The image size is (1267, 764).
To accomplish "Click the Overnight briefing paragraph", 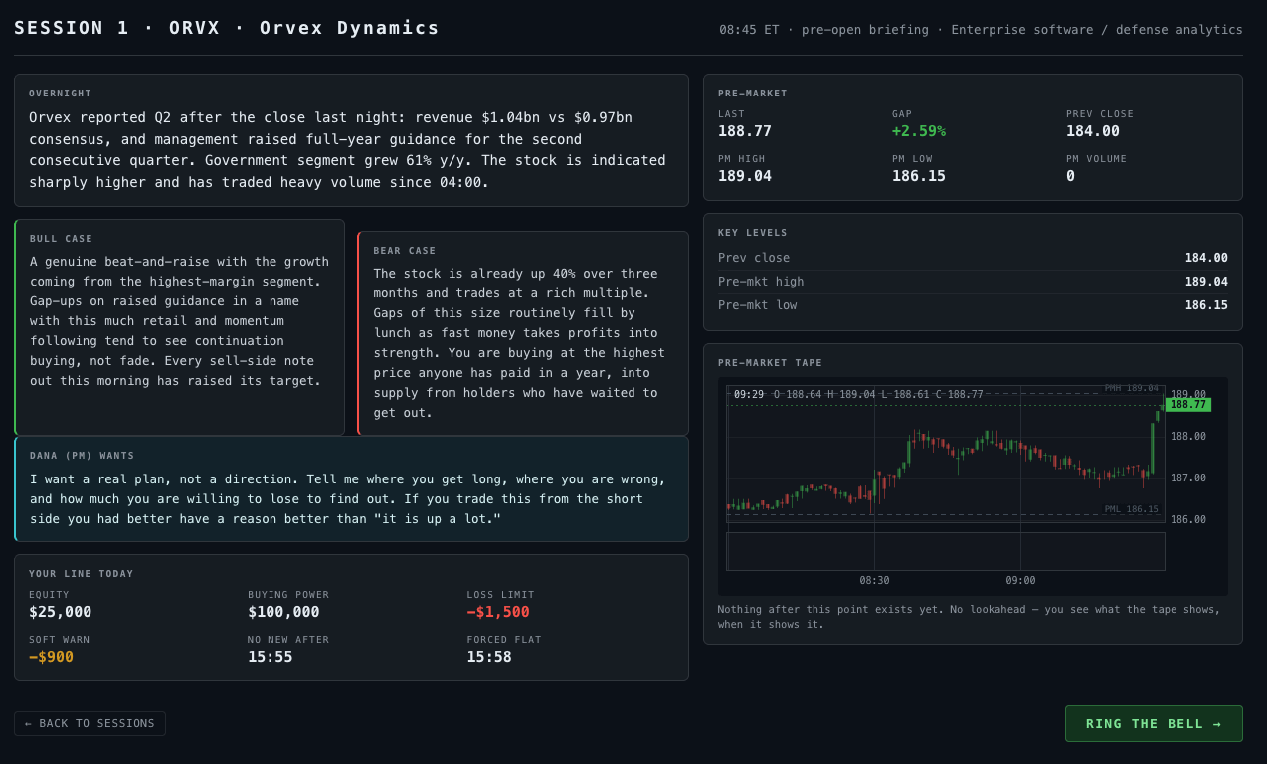I will pyautogui.click(x=347, y=150).
